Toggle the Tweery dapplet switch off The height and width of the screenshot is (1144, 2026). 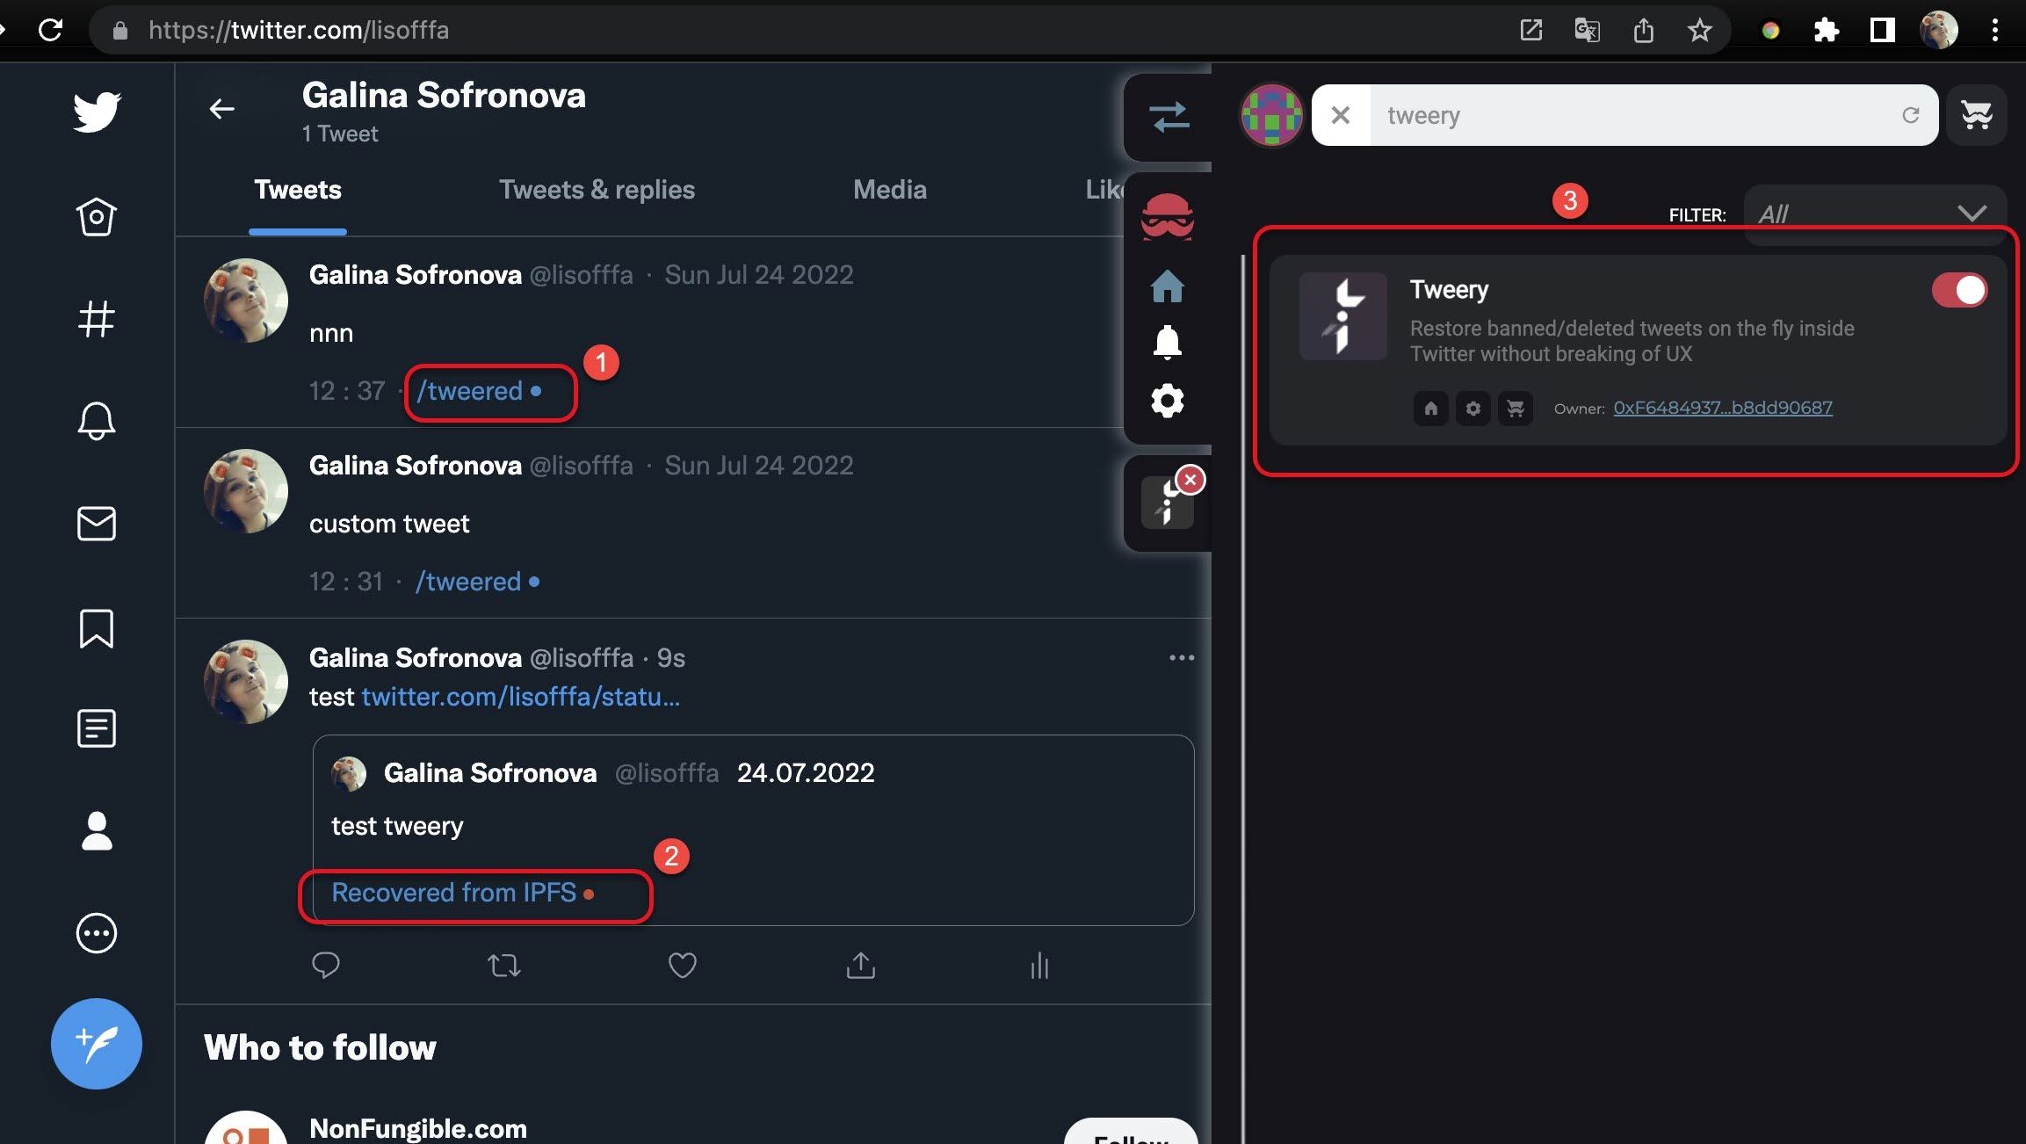click(1959, 290)
